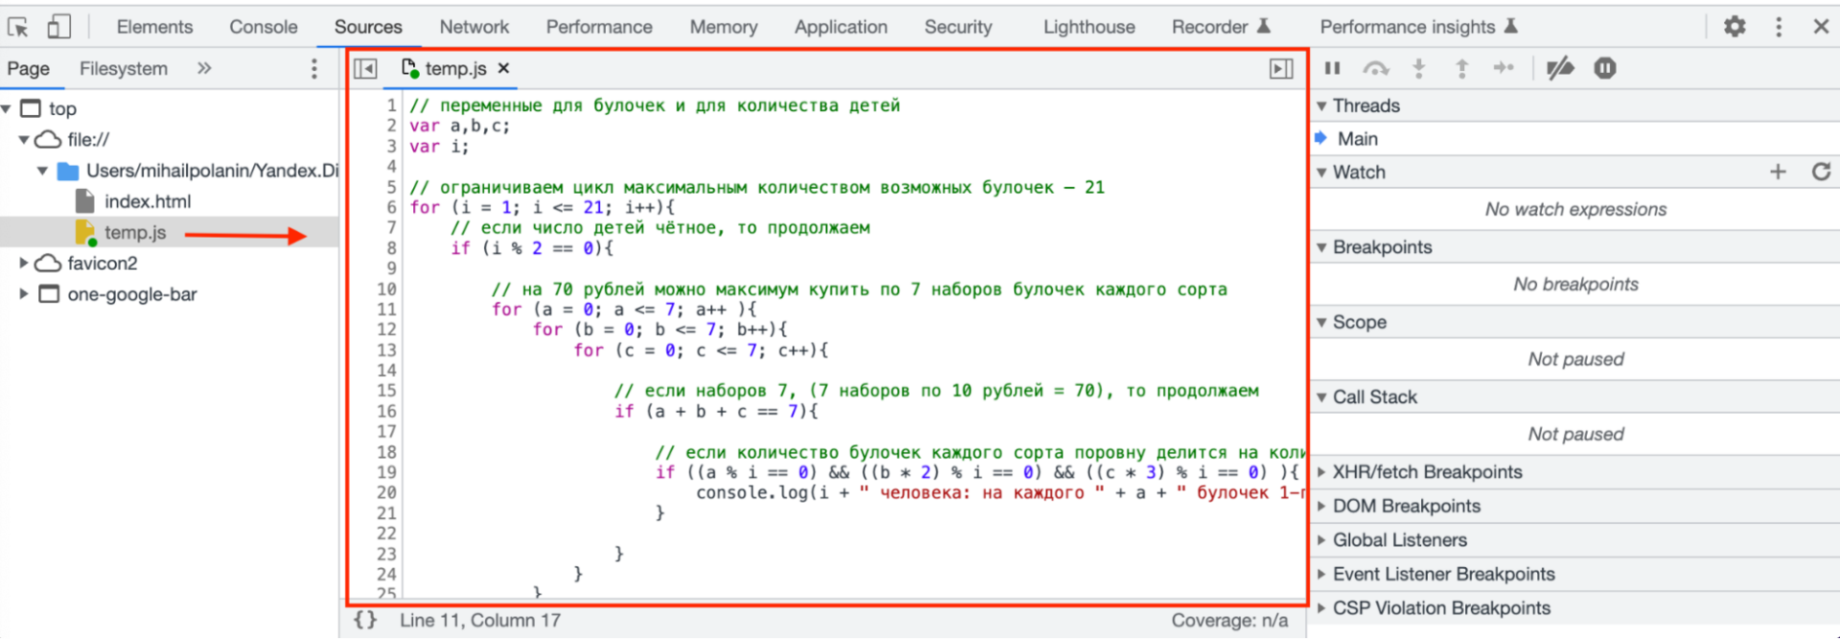Toggle Pause on exceptions

(1604, 68)
